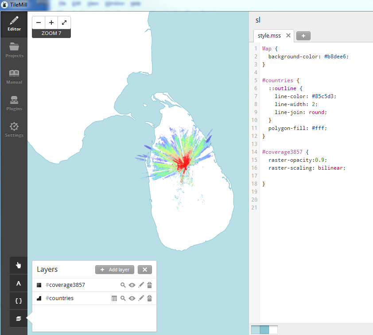Hide the #countries layer with eye icon
The height and width of the screenshot is (335, 373).
132,298
